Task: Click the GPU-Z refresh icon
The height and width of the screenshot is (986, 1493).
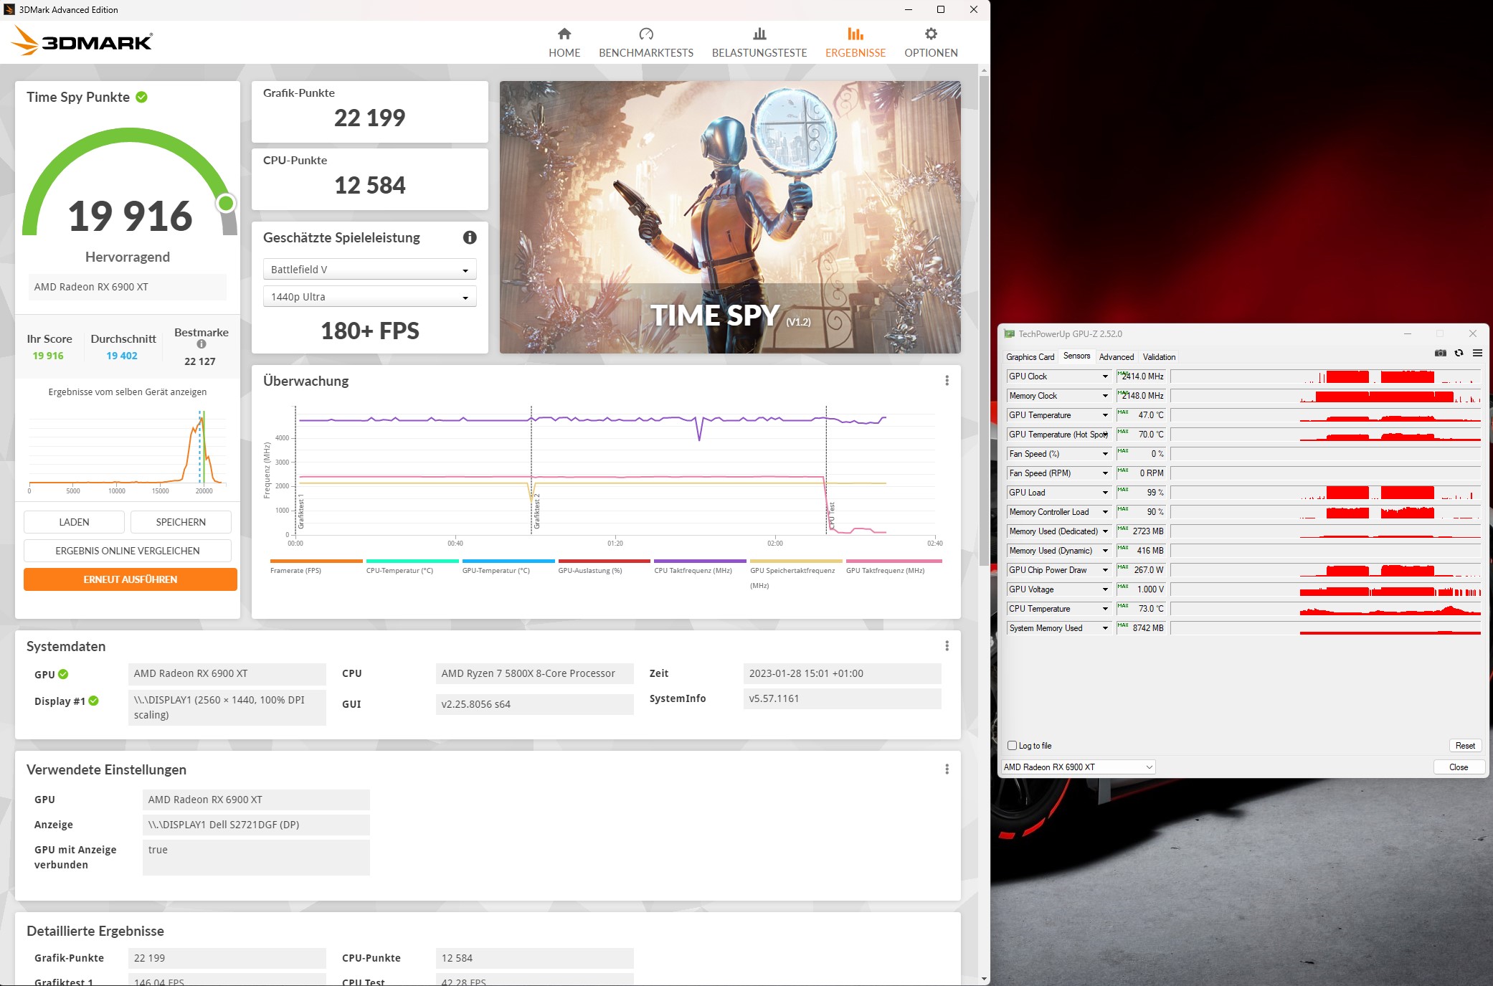Action: [1459, 353]
